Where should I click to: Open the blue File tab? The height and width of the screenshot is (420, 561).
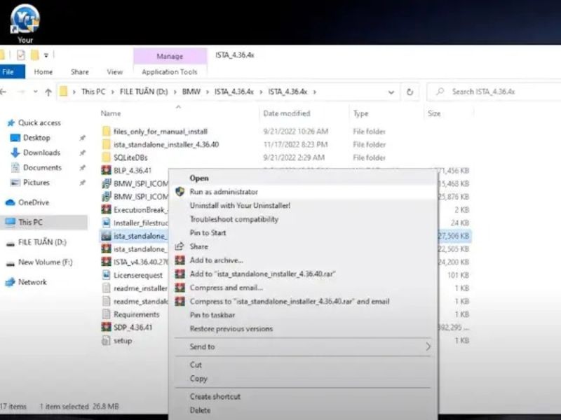[9, 71]
